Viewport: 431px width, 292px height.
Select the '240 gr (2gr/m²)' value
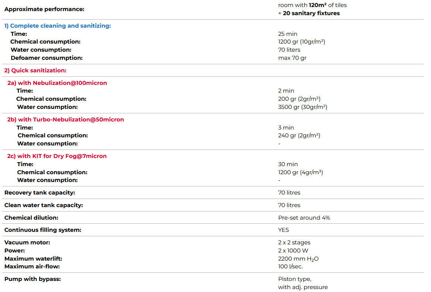(x=299, y=135)
